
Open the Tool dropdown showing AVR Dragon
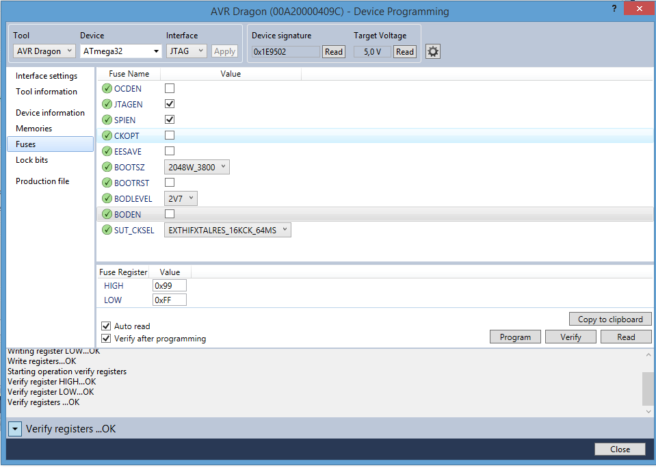point(44,51)
